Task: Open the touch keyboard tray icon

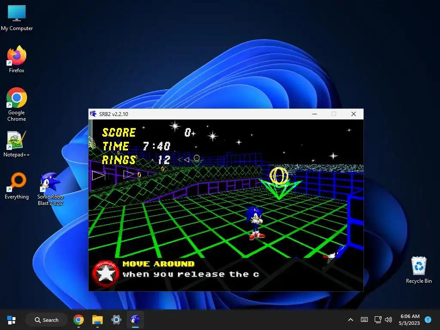Action: [x=364, y=320]
